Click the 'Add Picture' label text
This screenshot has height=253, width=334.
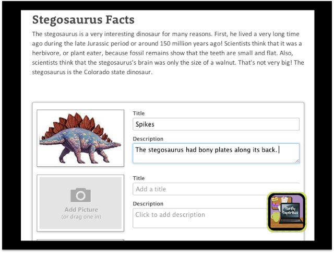click(x=81, y=210)
